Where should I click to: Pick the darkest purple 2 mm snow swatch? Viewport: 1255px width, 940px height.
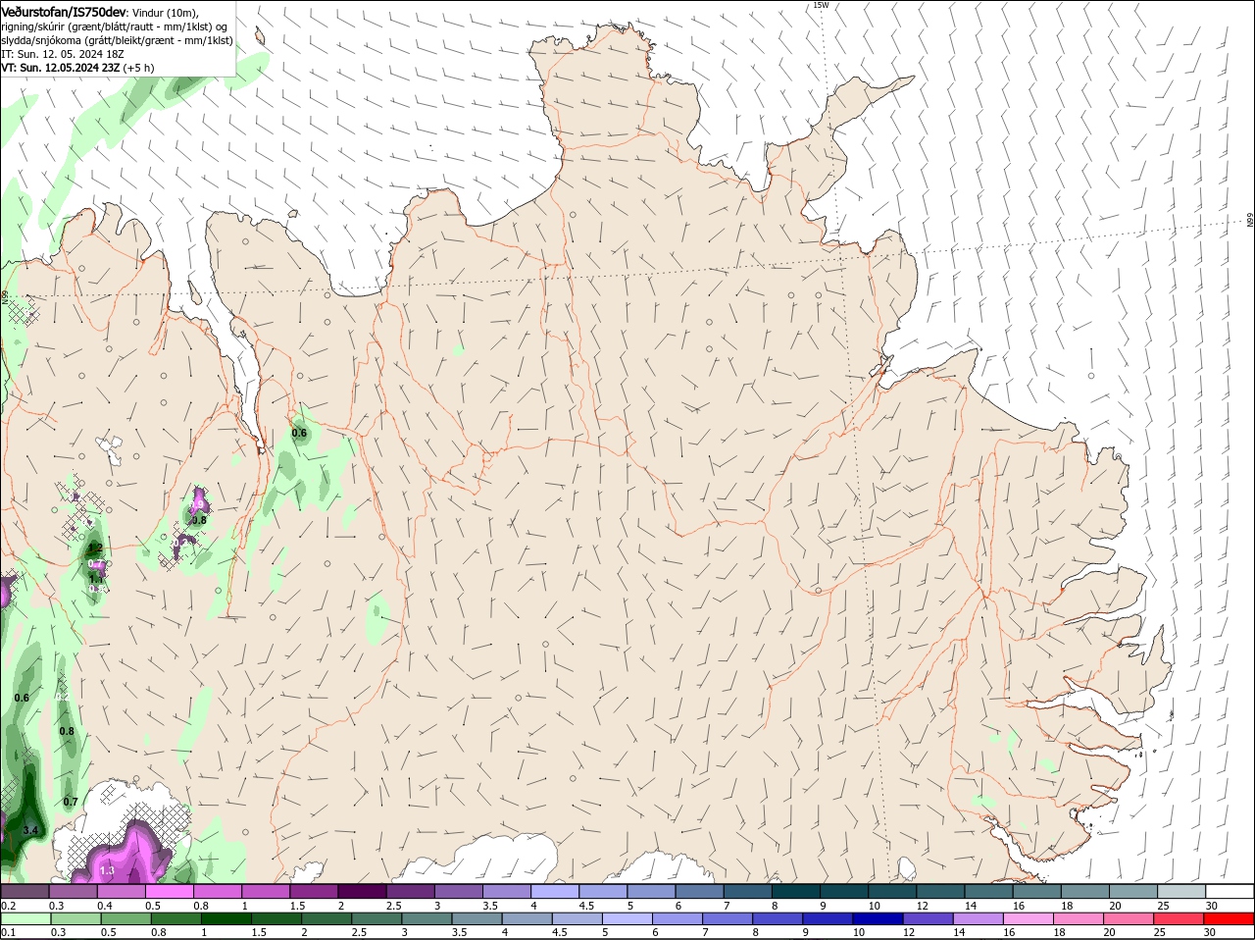click(362, 891)
